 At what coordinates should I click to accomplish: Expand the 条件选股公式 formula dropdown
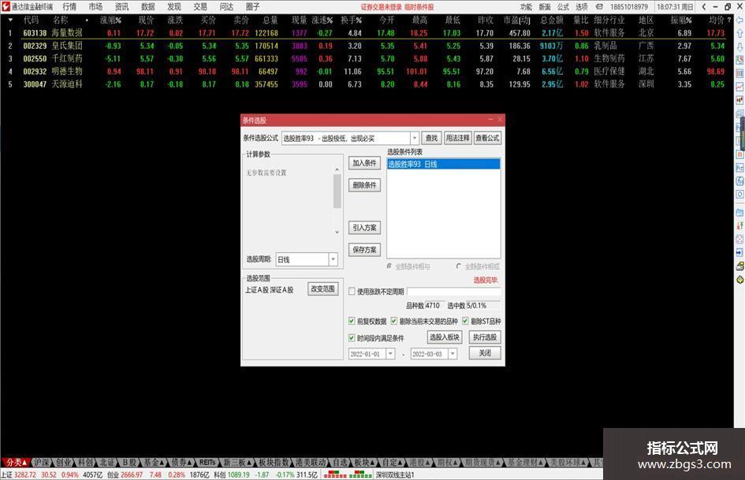click(x=415, y=138)
